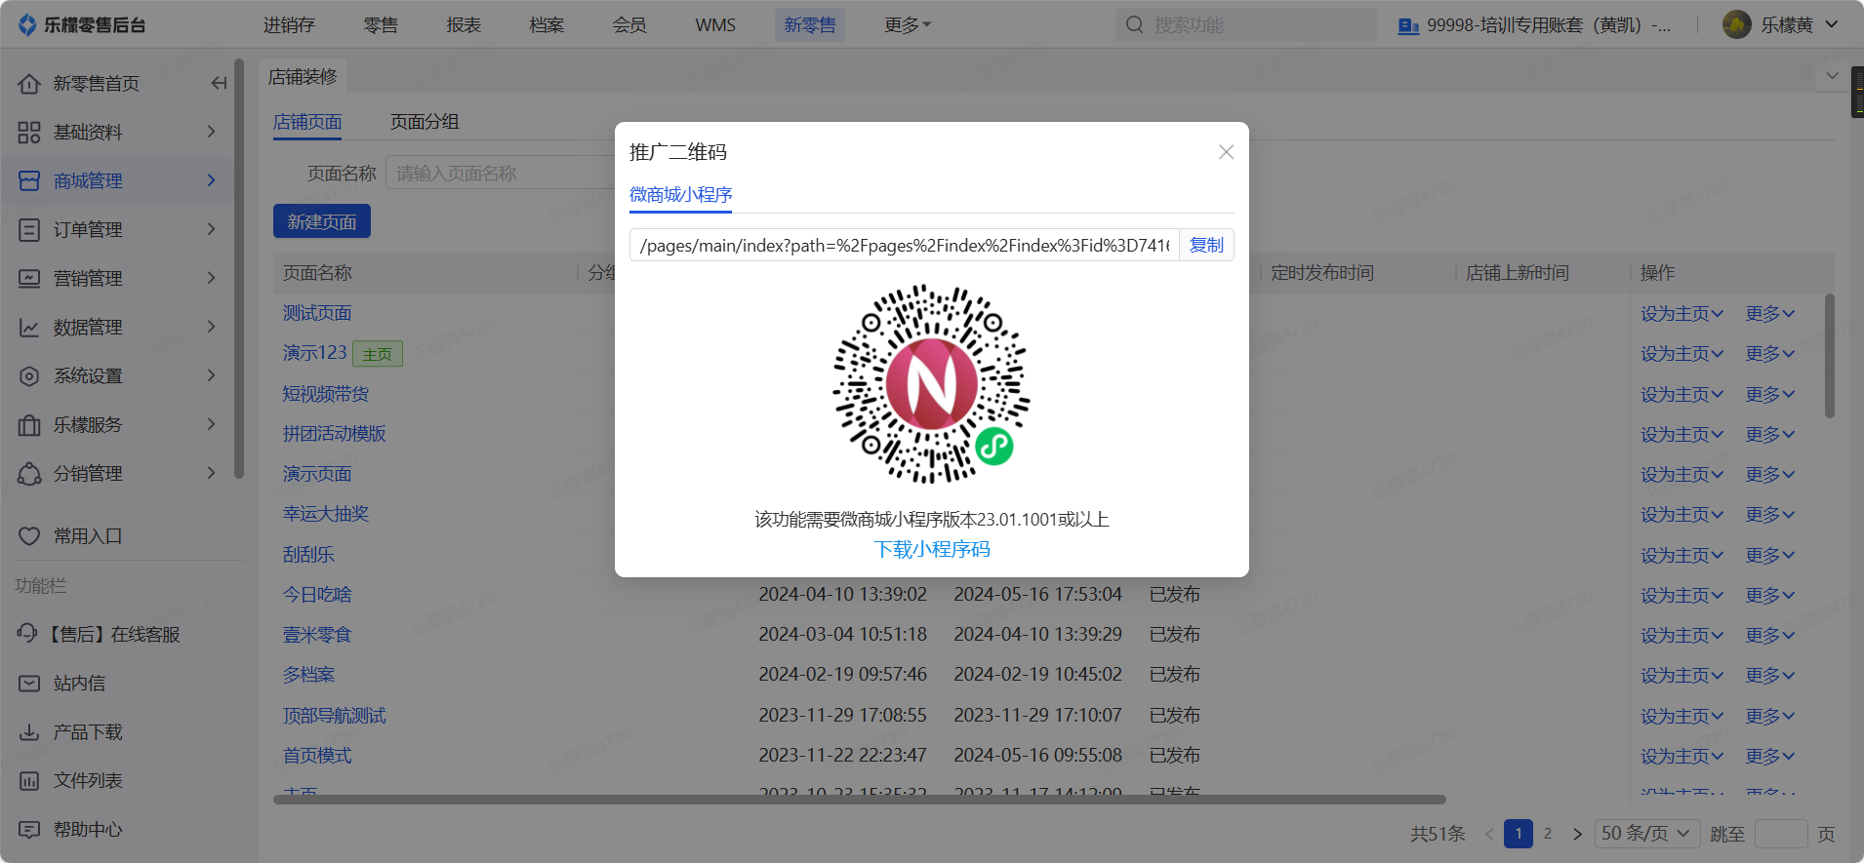Open the 幸运大抽奖 page link
Image resolution: width=1864 pixels, height=863 pixels.
pos(326,514)
